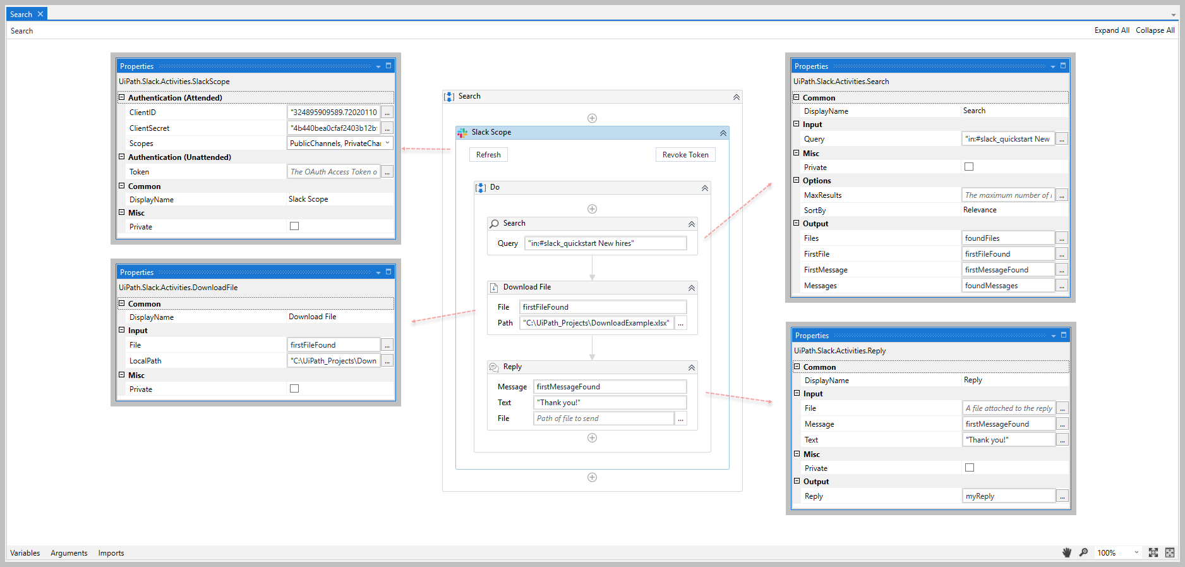Click the Search sequence icon in the outer header

(x=449, y=97)
